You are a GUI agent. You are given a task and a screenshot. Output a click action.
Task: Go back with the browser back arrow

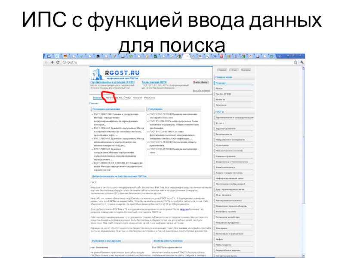[x=46, y=62]
